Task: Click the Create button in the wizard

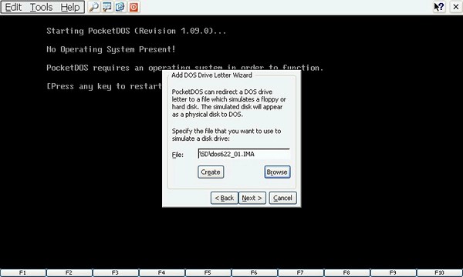Action: pos(211,172)
